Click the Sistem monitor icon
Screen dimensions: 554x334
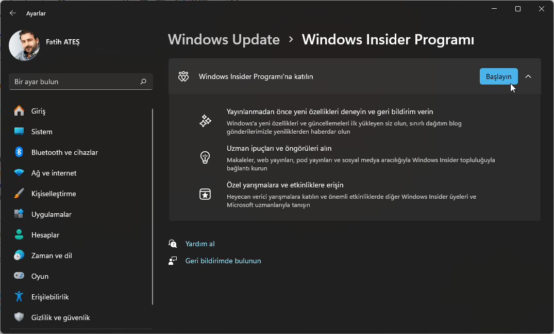point(19,132)
